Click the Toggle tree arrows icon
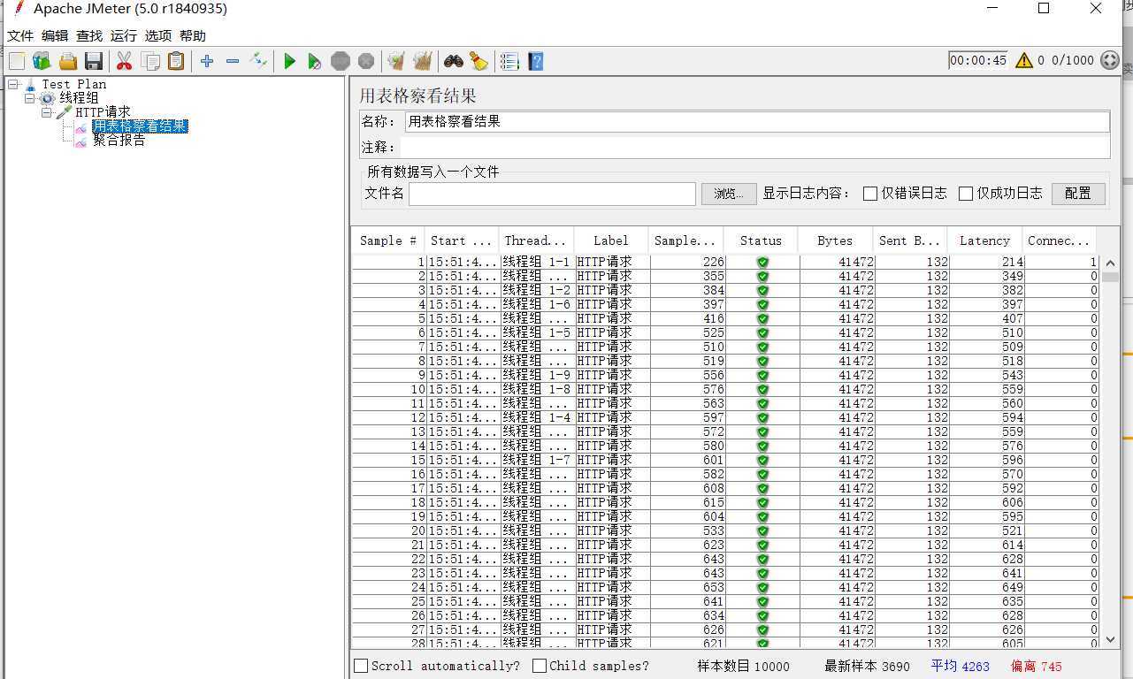This screenshot has width=1133, height=679. (258, 61)
